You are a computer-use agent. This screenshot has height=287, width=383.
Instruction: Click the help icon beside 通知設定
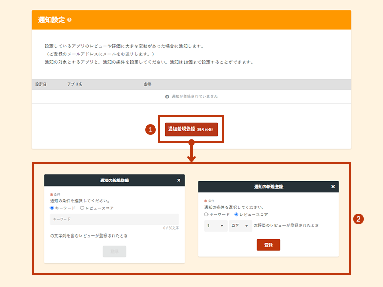(x=70, y=20)
